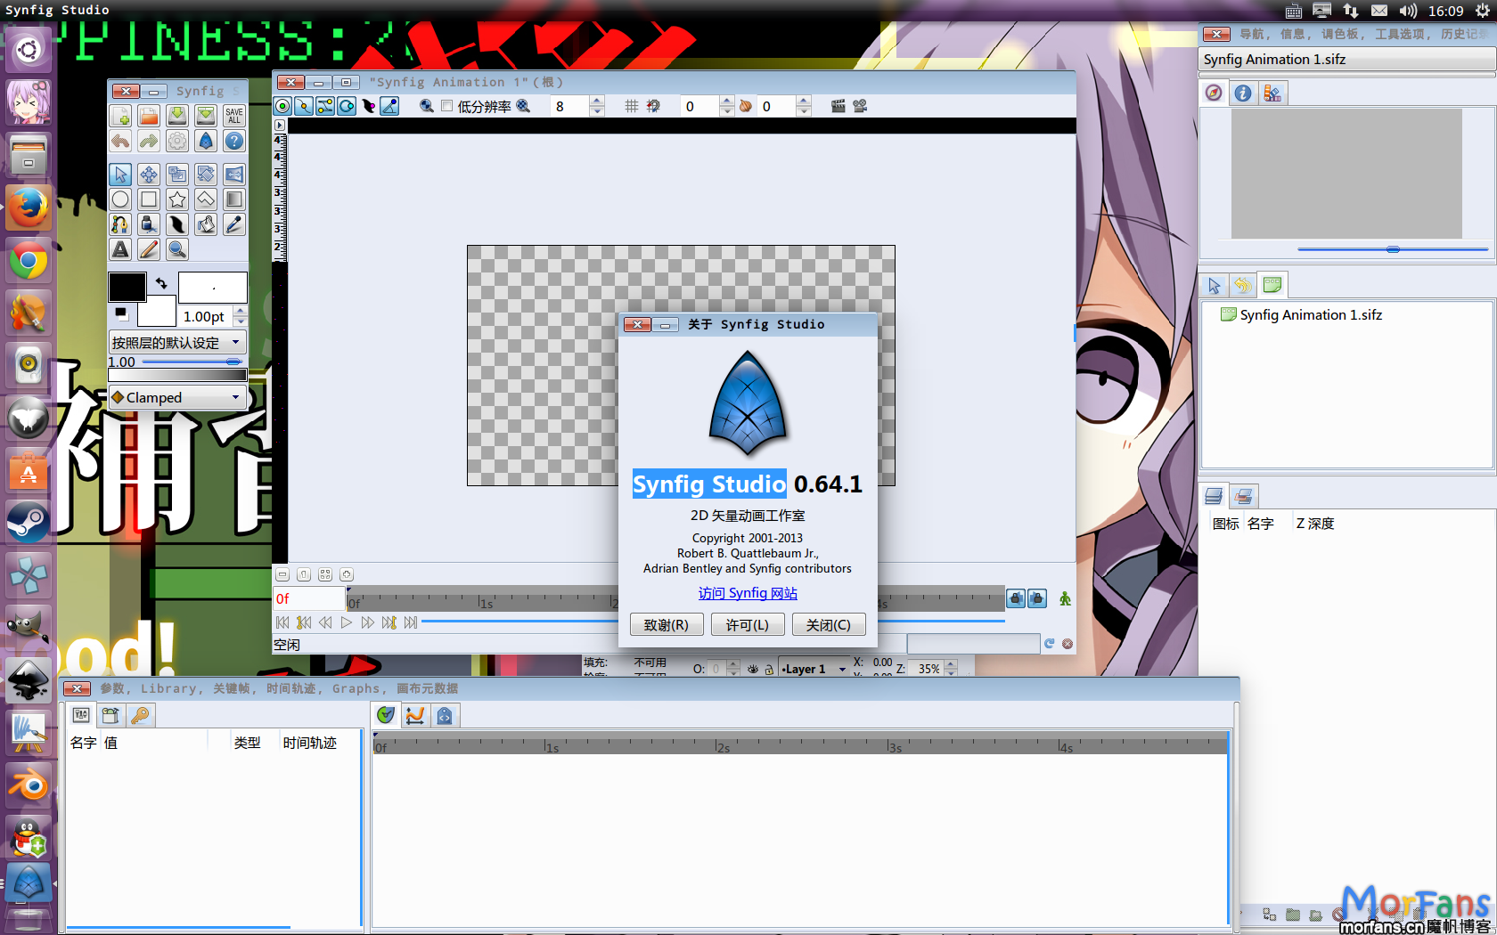Select the Star tool
This screenshot has height=935, width=1497.
click(177, 199)
